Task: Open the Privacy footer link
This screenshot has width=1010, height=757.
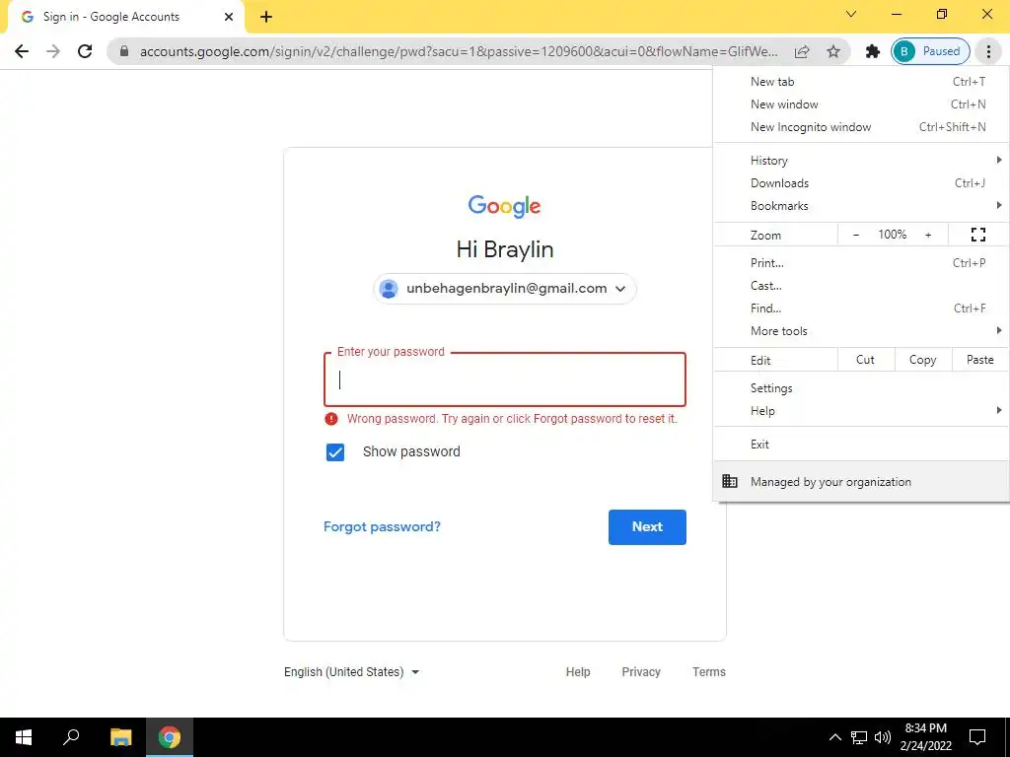Action: (641, 672)
